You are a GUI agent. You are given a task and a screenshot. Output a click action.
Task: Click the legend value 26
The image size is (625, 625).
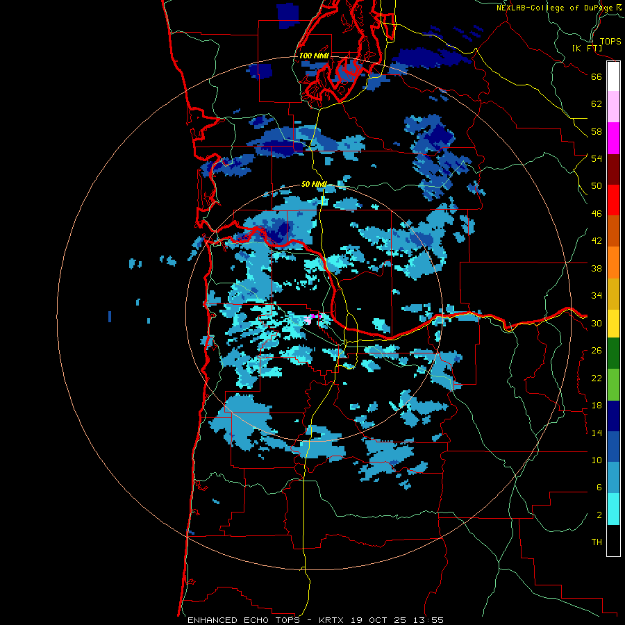(597, 351)
